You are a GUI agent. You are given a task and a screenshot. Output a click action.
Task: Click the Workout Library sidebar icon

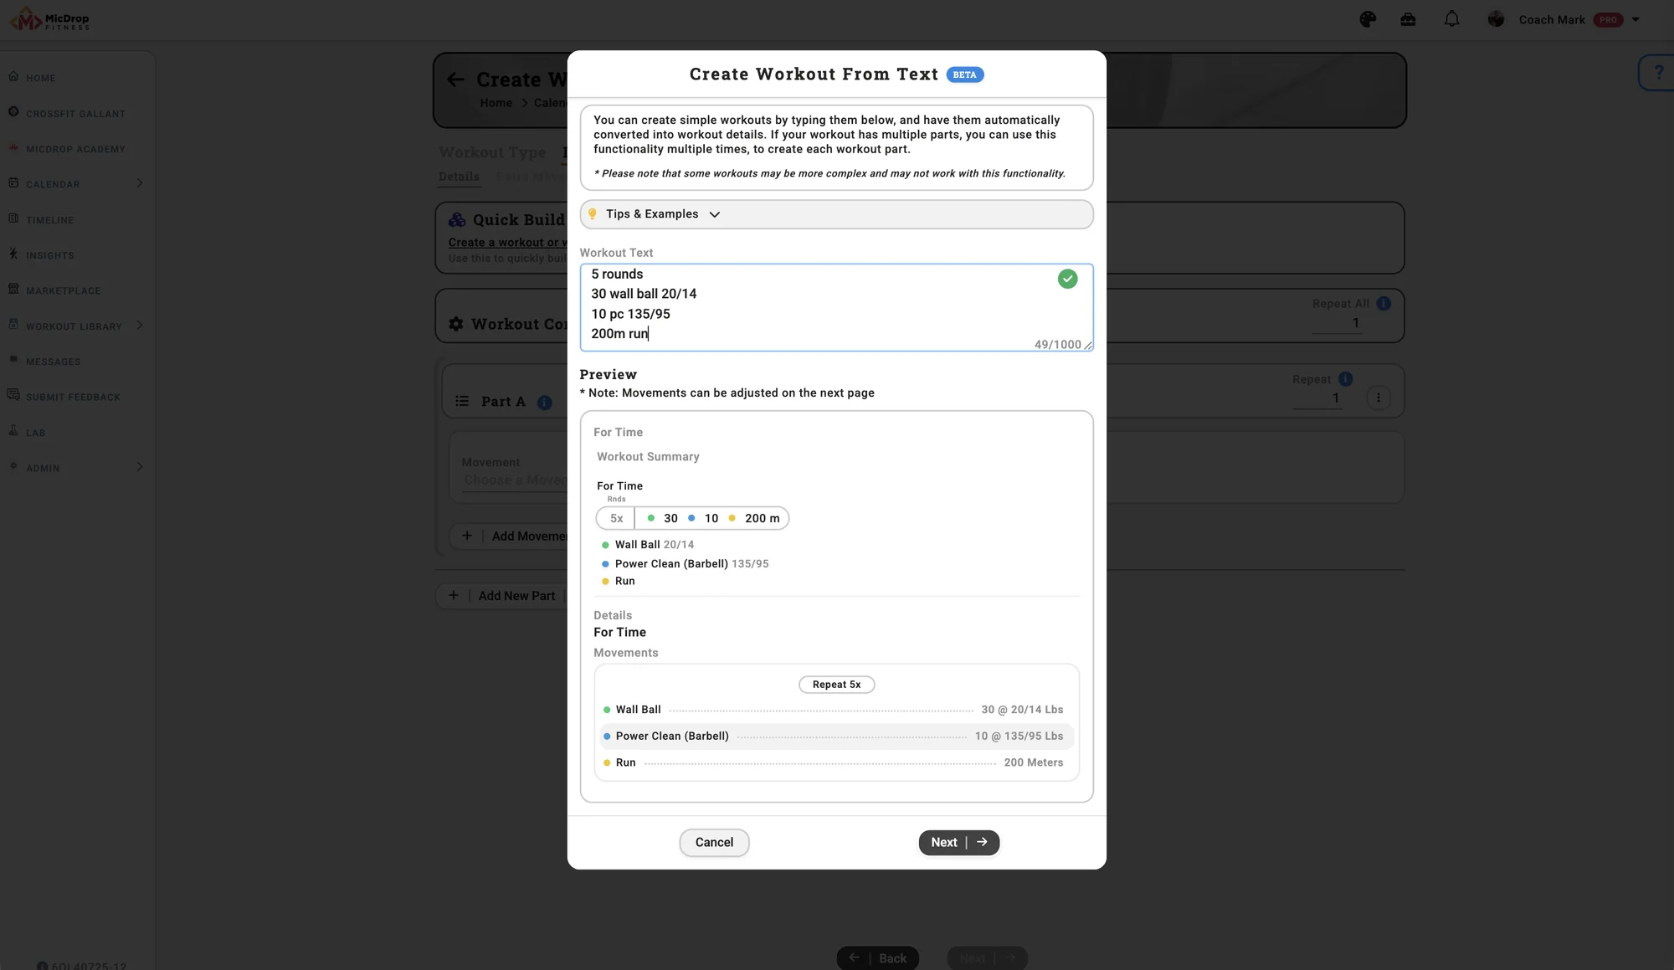pos(13,324)
